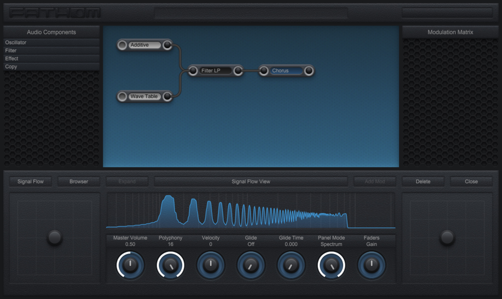Switch to Signal Flow view
Viewport: 502px width, 299px height.
pos(30,181)
